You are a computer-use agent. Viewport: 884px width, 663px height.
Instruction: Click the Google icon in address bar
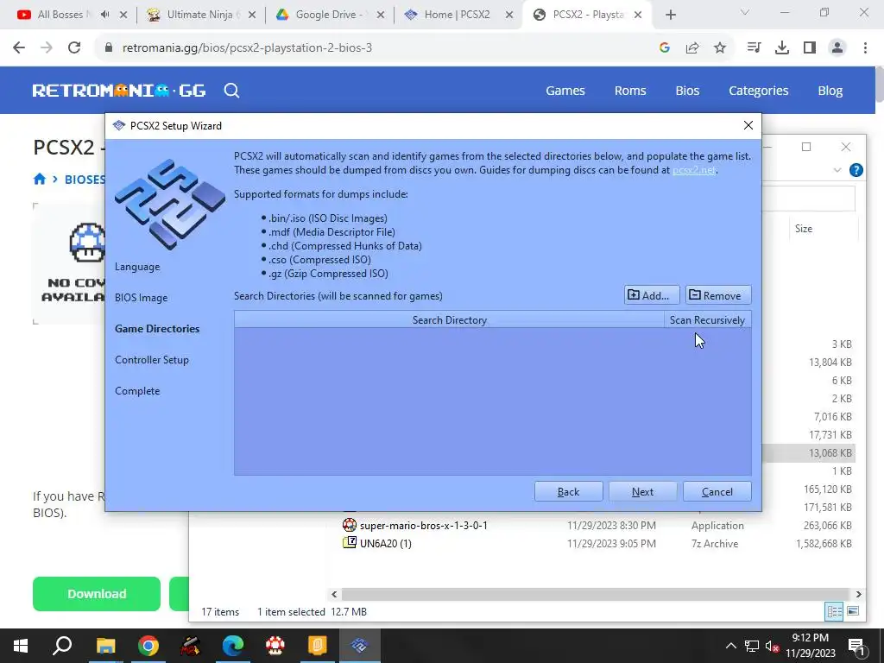664,48
